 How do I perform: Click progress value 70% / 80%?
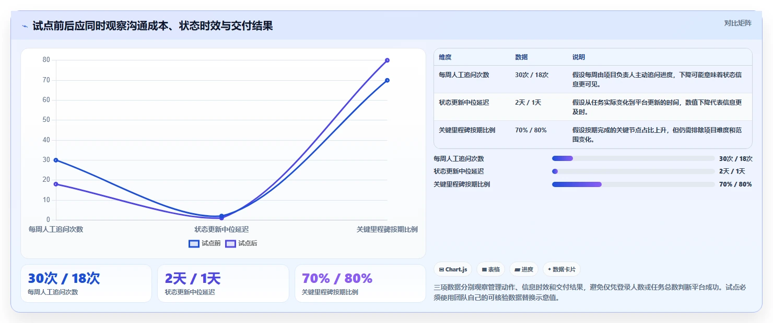tap(735, 184)
